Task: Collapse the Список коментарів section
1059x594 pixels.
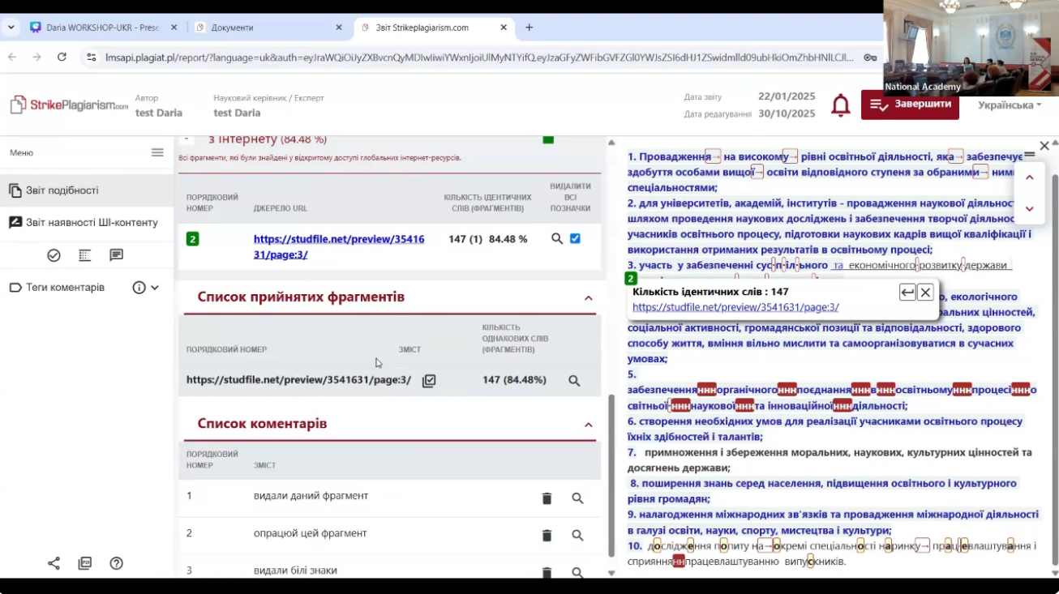Action: [x=589, y=425]
